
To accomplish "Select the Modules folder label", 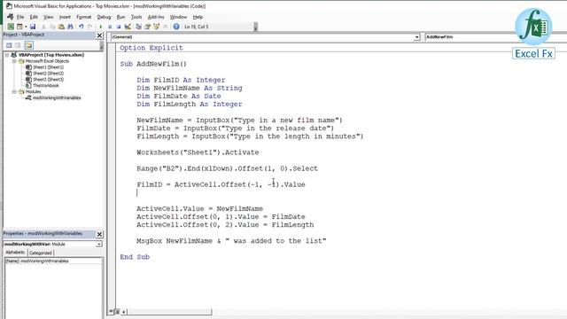I will pyautogui.click(x=33, y=92).
